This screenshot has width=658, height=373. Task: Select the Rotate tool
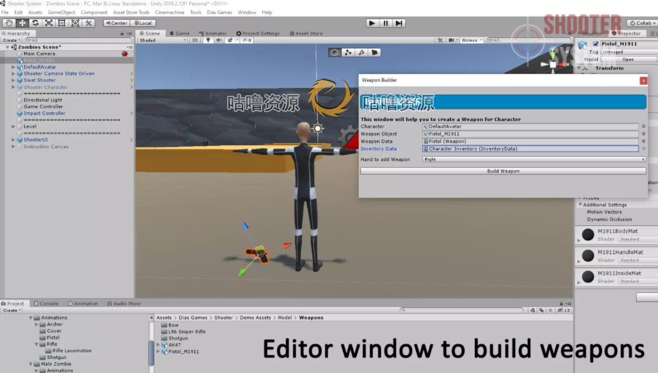coord(36,23)
